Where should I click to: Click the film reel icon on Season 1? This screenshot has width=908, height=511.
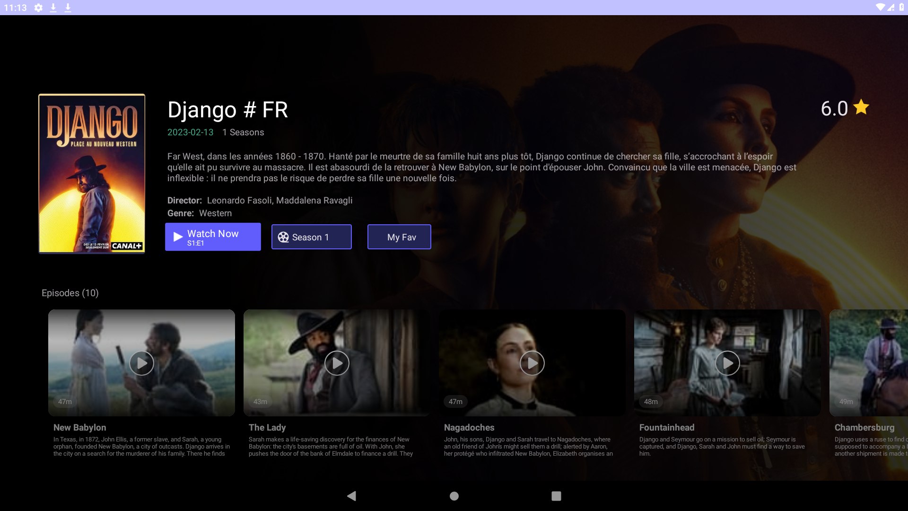click(x=284, y=237)
